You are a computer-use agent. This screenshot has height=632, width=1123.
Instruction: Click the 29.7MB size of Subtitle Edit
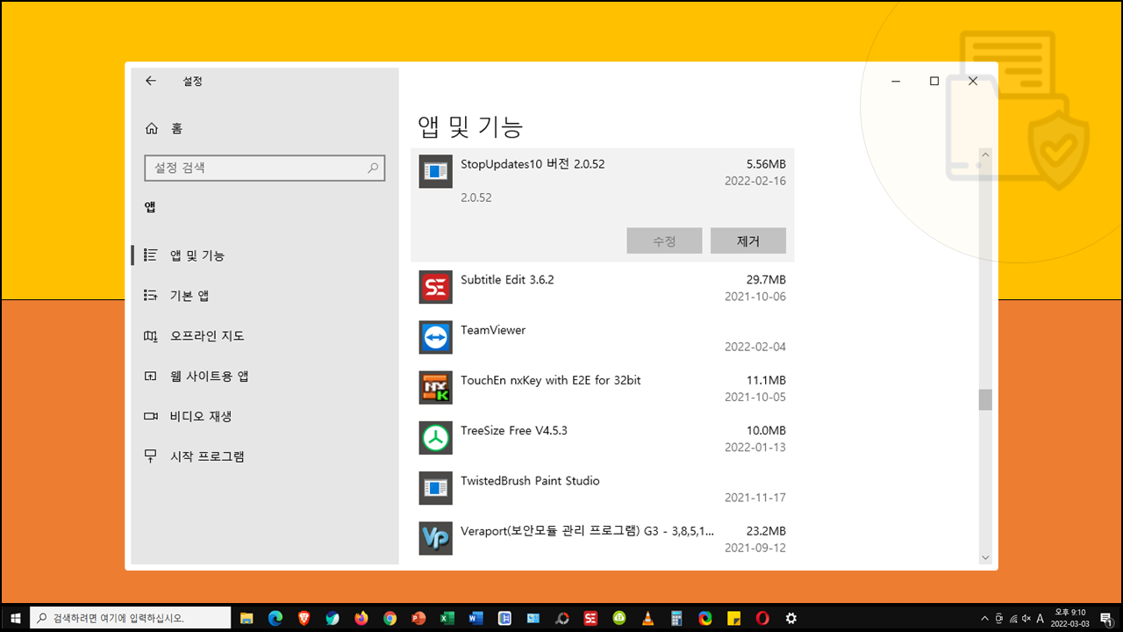coord(766,280)
